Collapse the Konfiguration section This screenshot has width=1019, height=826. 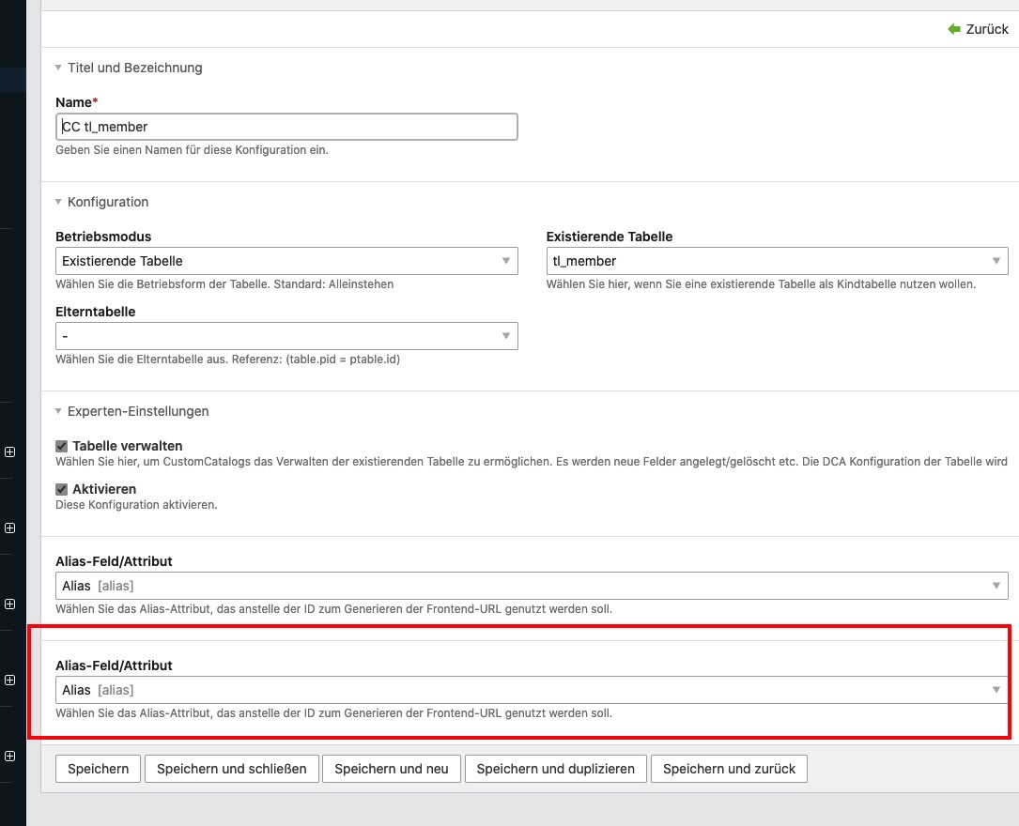point(107,202)
